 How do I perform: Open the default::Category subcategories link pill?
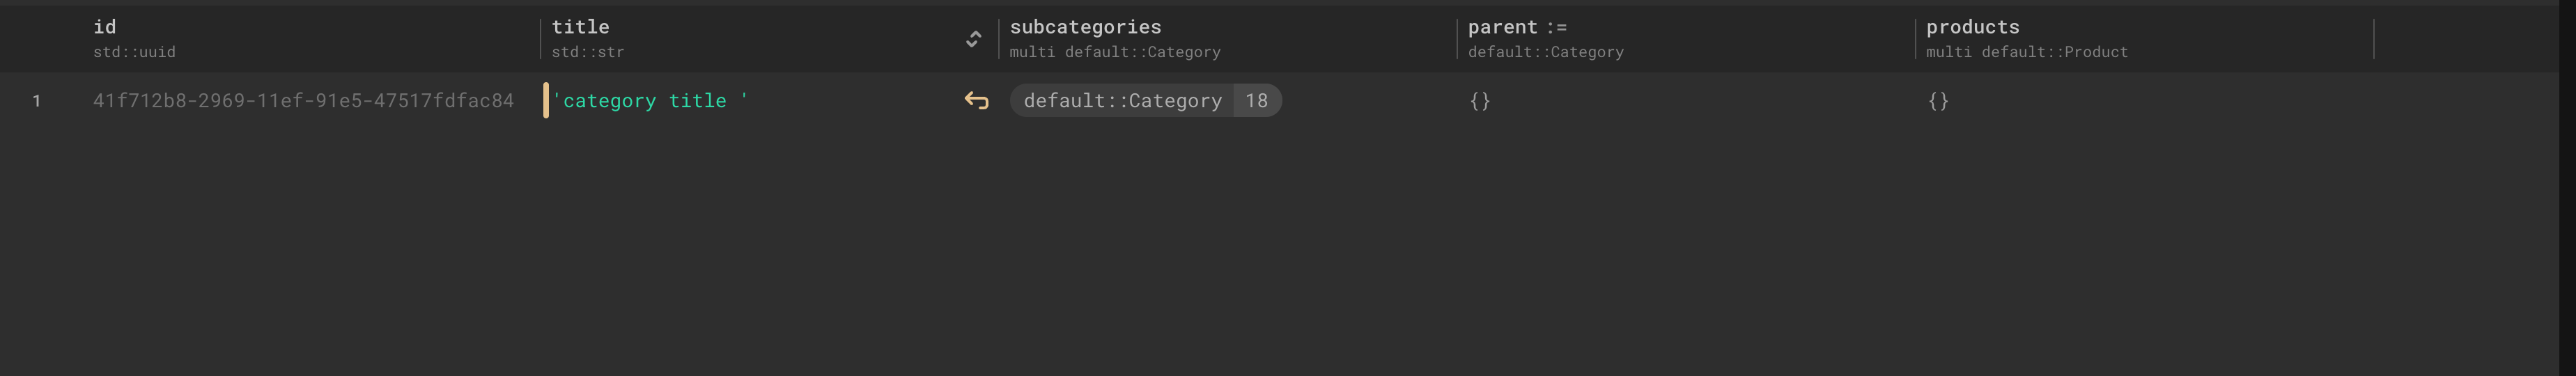[x=1122, y=101]
